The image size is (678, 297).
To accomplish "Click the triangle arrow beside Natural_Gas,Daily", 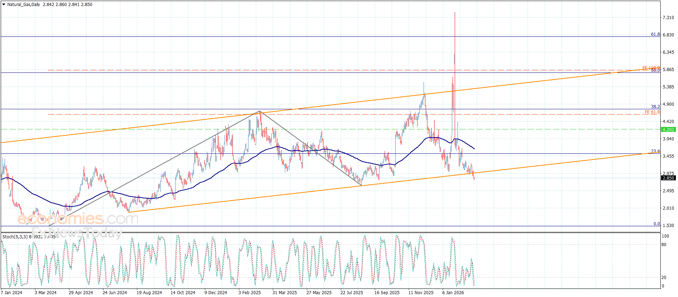I will point(4,5).
